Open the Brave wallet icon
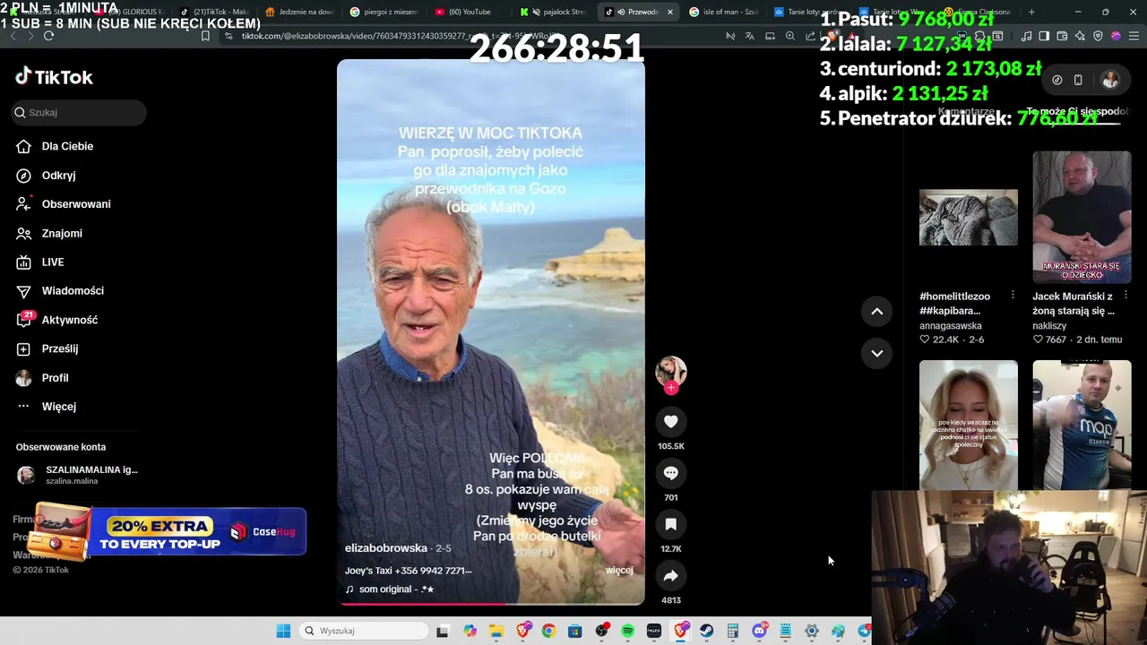 coord(1062,36)
